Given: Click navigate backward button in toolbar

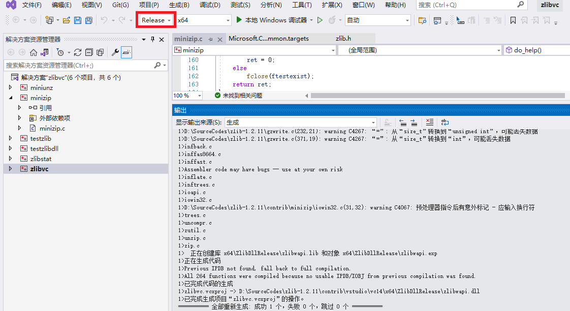Looking at the screenshot, I should coord(15,20).
